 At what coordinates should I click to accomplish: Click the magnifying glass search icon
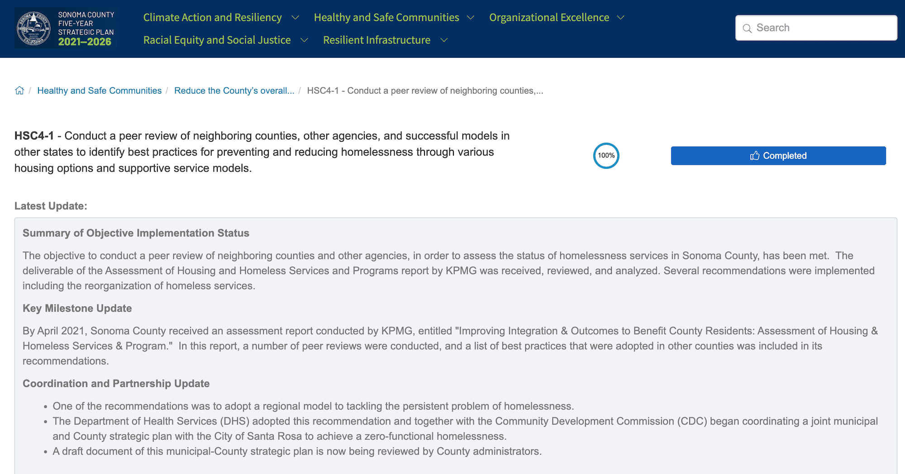pyautogui.click(x=747, y=28)
